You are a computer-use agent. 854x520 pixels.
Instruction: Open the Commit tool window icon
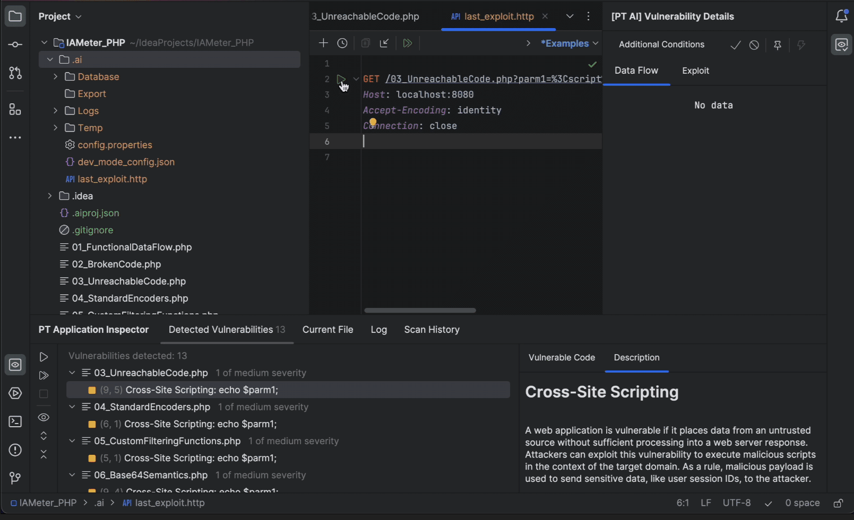click(x=15, y=45)
